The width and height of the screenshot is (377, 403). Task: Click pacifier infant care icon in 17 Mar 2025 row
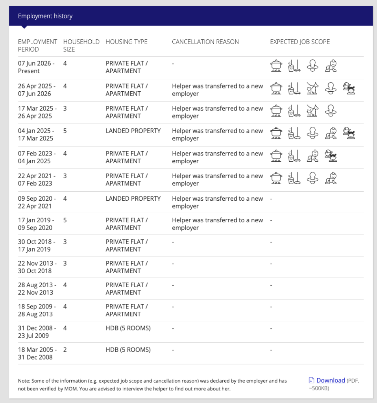[x=331, y=111]
